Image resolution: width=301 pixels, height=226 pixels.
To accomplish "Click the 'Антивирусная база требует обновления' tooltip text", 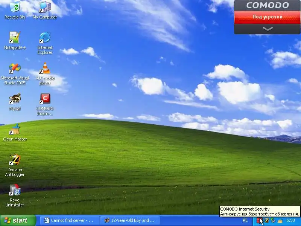I will click(260, 214).
